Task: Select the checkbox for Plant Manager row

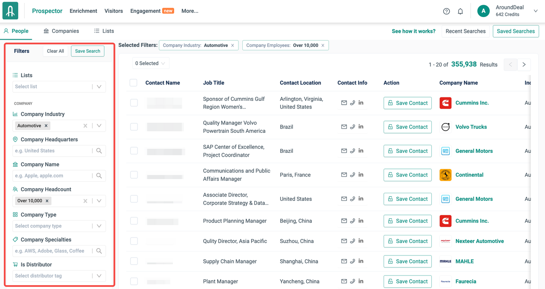Action: point(134,281)
